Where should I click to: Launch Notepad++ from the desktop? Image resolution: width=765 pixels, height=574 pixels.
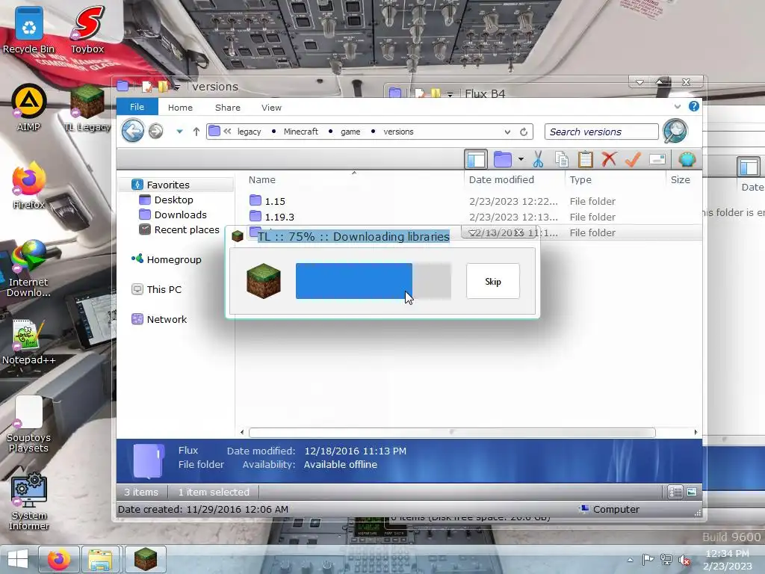(x=29, y=342)
